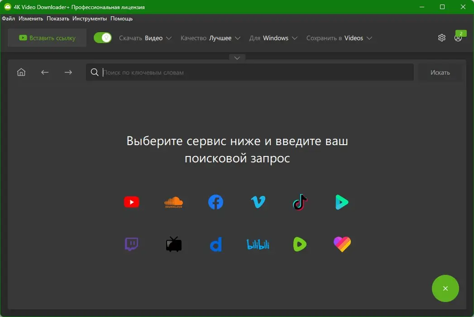
Task: Expand the Лучшее quality dropdown
Action: pyautogui.click(x=224, y=38)
